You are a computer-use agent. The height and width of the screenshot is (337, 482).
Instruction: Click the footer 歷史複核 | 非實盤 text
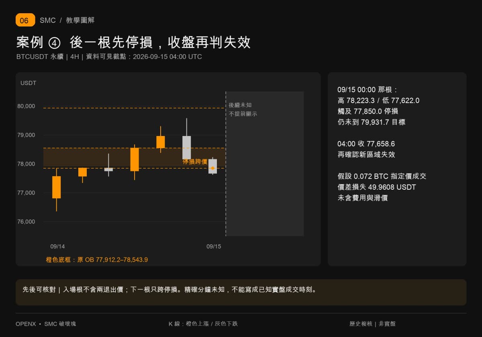(x=373, y=324)
